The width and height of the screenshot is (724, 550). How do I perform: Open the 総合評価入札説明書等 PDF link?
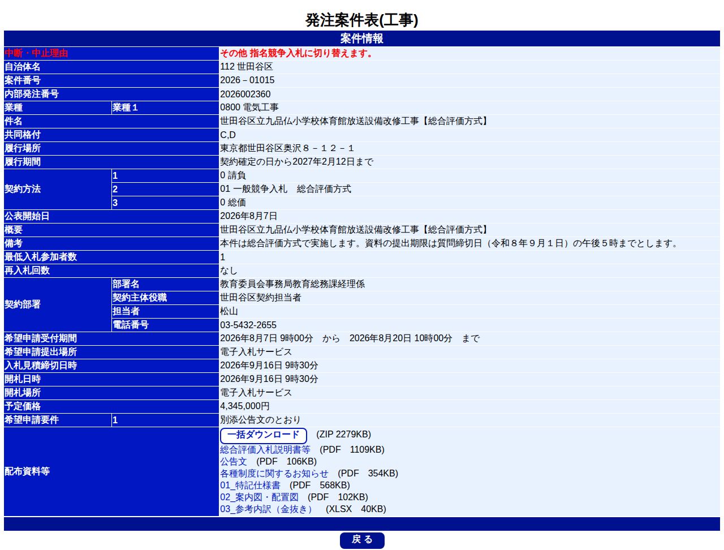[265, 449]
